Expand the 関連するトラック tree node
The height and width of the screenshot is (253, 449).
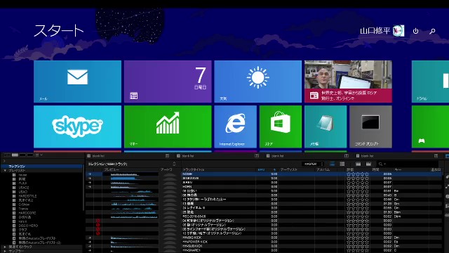[5, 247]
